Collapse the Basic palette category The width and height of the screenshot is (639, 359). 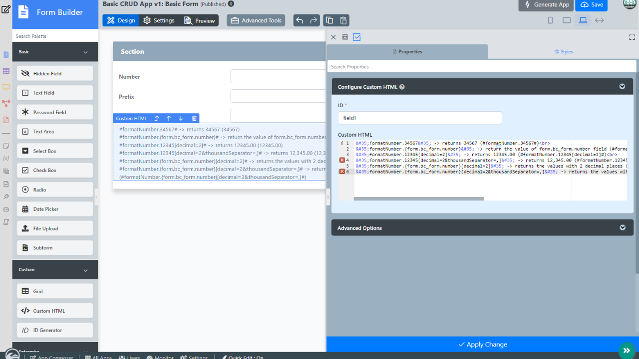(x=85, y=52)
